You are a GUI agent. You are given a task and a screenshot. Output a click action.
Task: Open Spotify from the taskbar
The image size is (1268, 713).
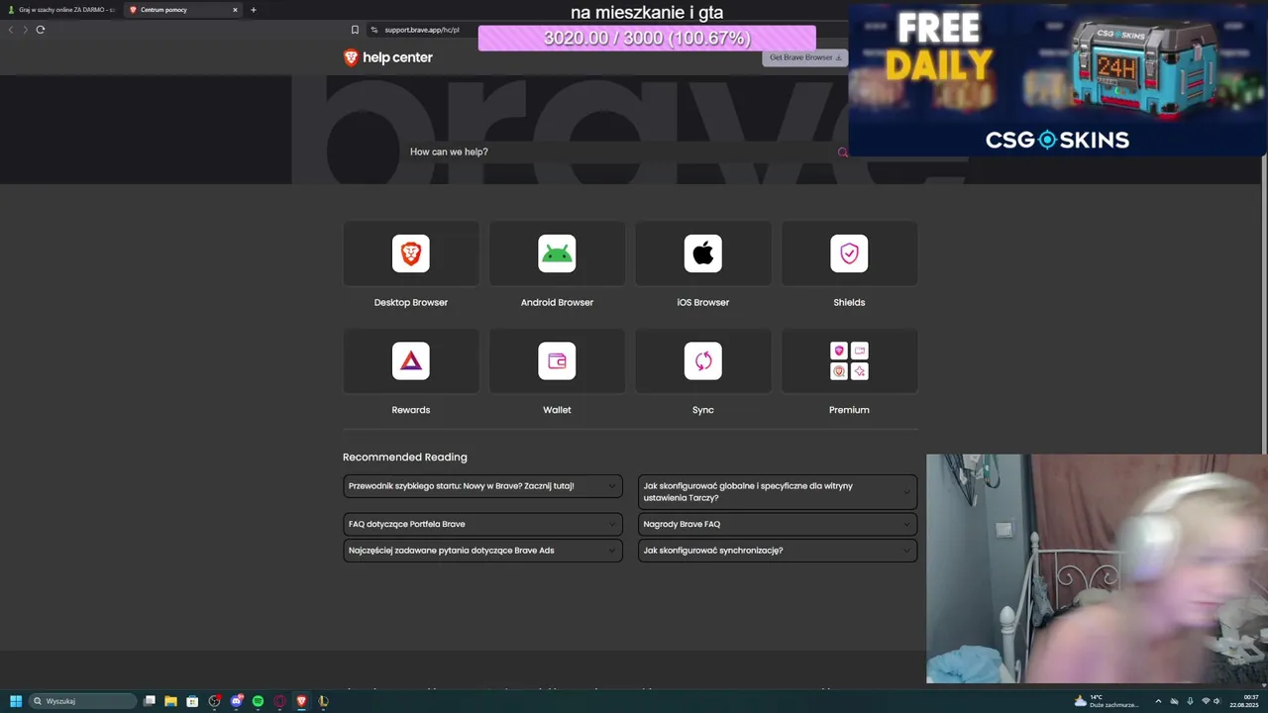click(x=258, y=701)
